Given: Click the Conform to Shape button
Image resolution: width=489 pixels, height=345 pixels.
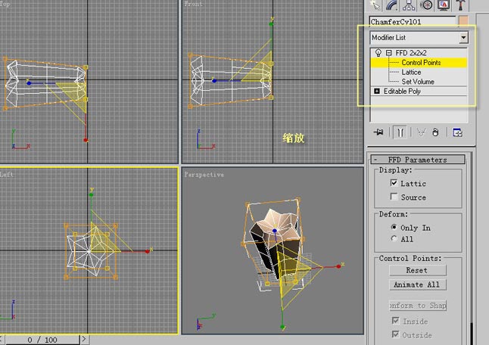Looking at the screenshot, I should (x=418, y=306).
